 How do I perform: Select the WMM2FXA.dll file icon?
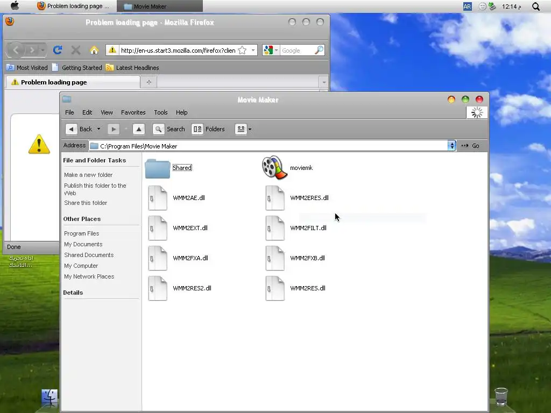158,258
